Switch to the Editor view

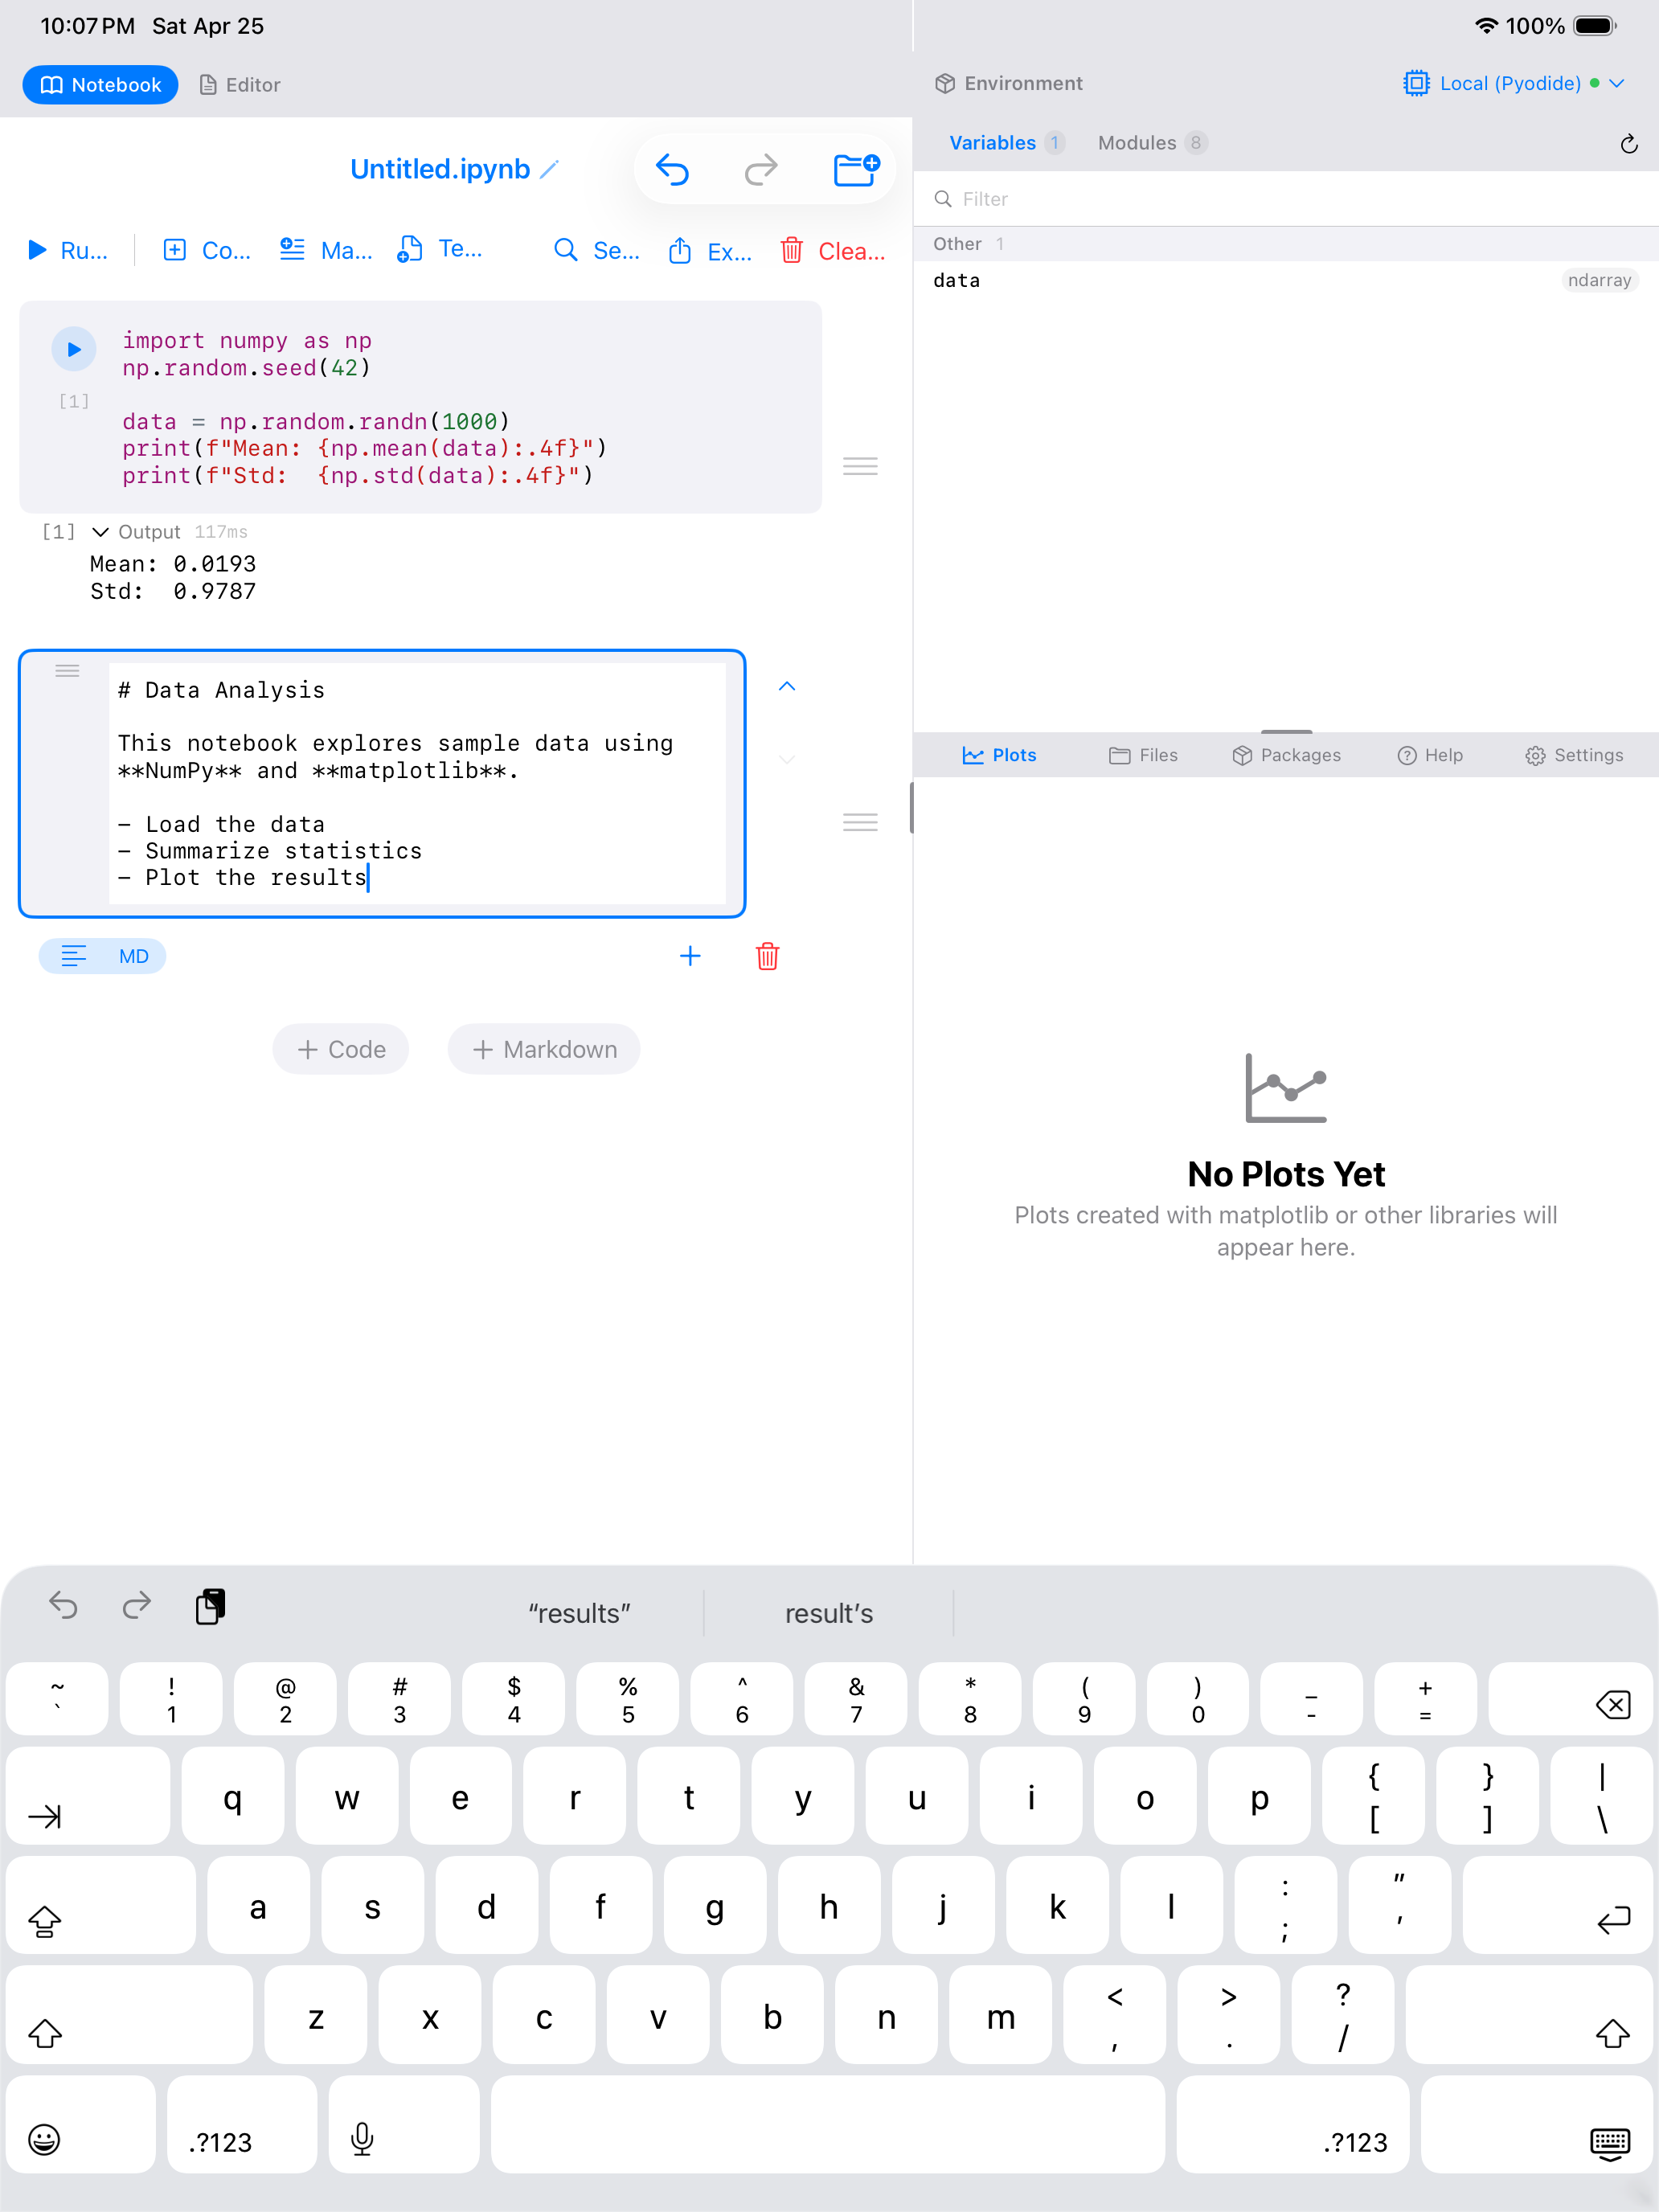(x=240, y=85)
